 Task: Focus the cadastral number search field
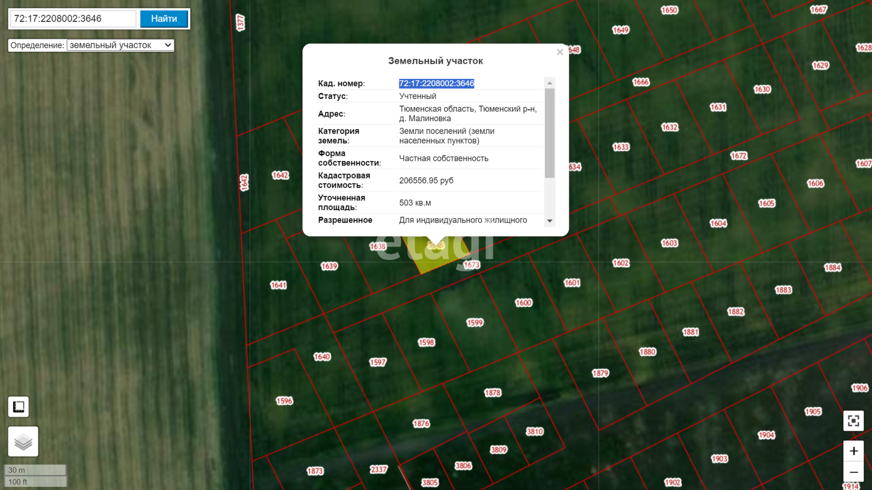(x=73, y=19)
